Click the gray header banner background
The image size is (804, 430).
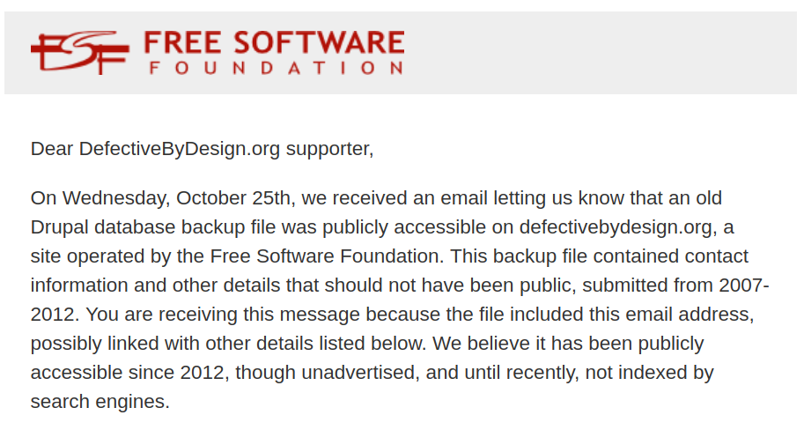point(599,53)
